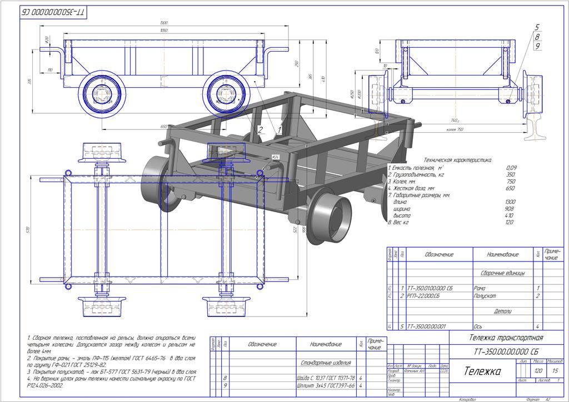Click position callout number 8
This screenshot has width=569, height=402.
537,37
